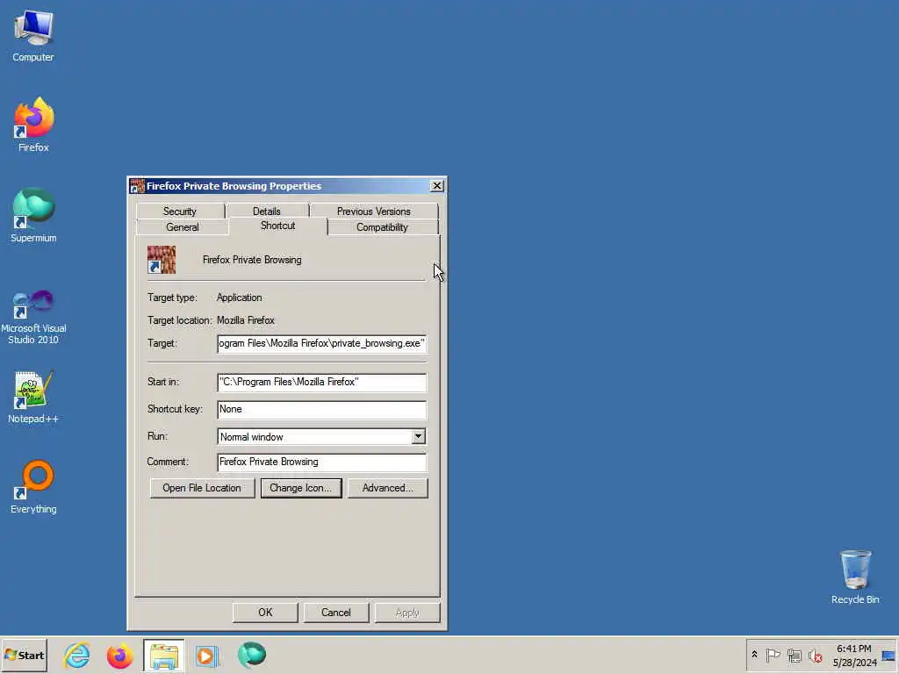The height and width of the screenshot is (674, 899).
Task: Open the Computer desktop icon
Action: (33, 35)
